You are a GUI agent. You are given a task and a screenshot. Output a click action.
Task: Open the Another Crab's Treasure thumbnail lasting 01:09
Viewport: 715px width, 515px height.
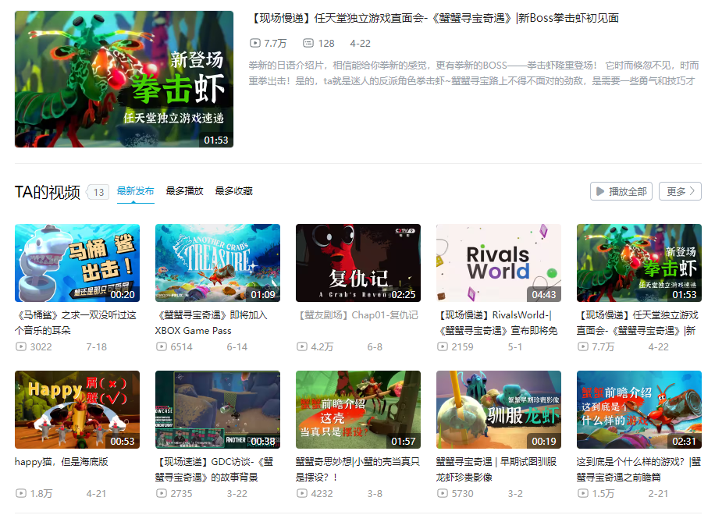tap(218, 263)
